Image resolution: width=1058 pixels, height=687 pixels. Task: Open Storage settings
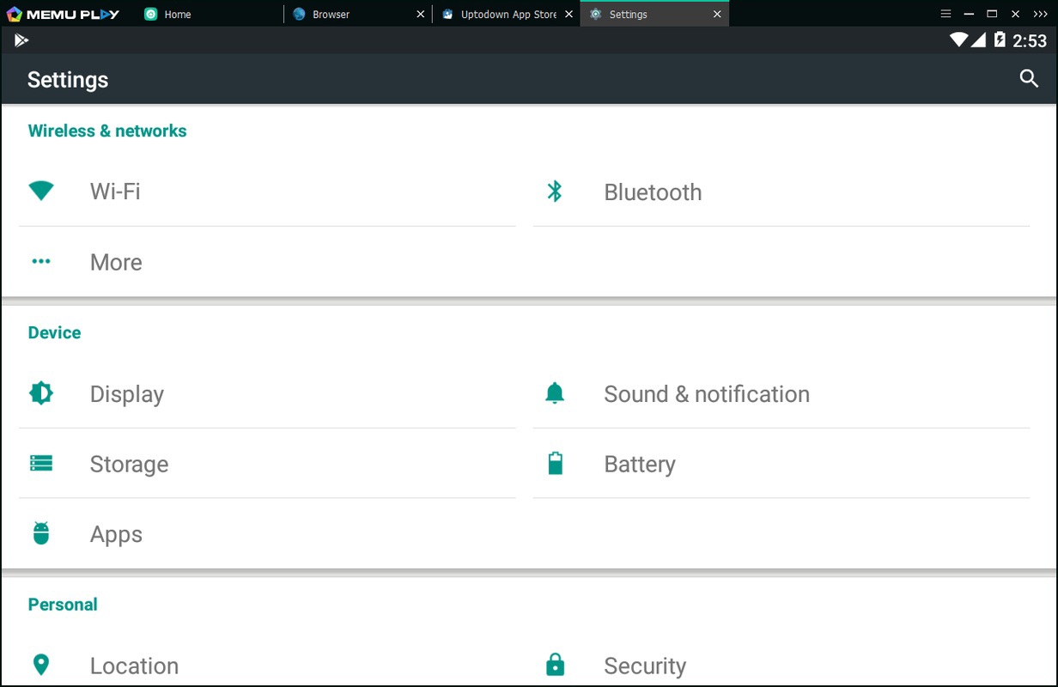267,464
